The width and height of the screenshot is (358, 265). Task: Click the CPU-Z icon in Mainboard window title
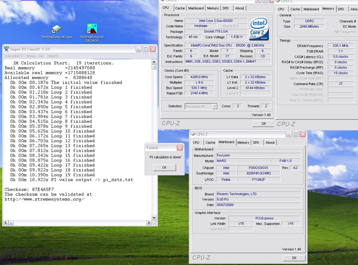[193, 134]
